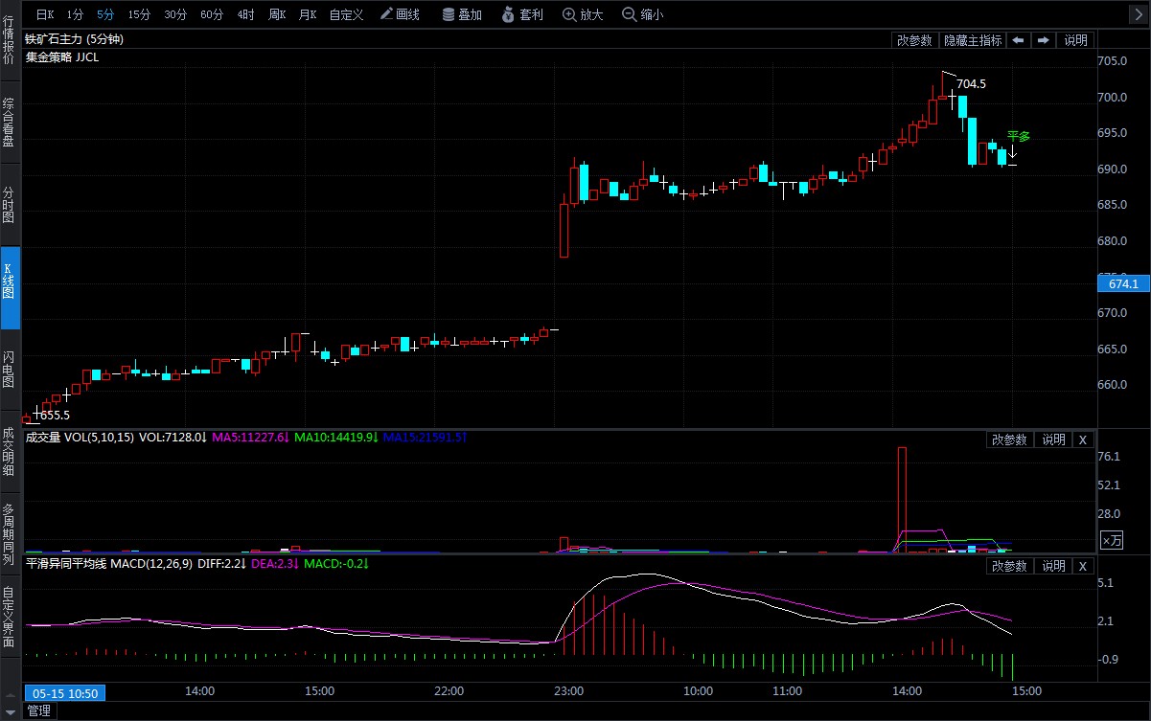Zoom in with 放大 magnifier
The image size is (1151, 721).
point(583,14)
